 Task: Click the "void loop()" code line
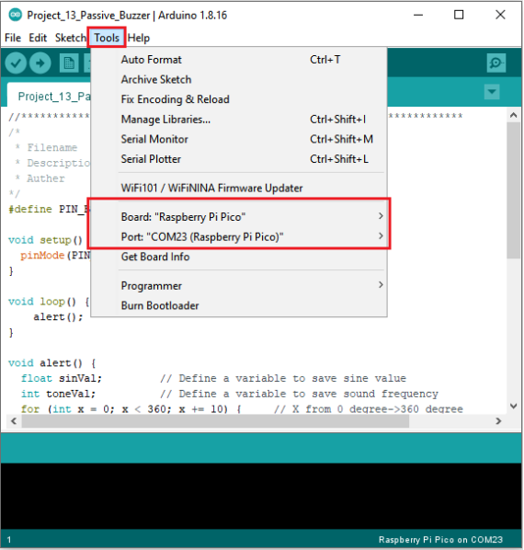point(49,302)
